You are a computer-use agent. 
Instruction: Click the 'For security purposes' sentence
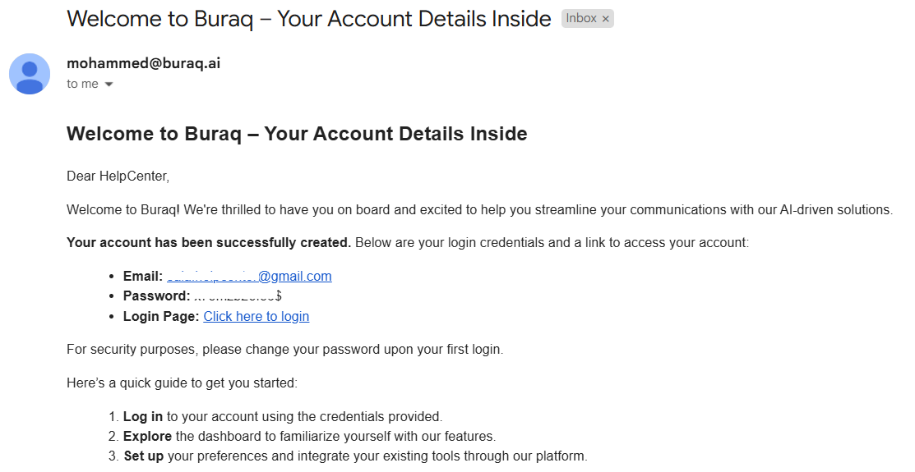click(x=284, y=350)
